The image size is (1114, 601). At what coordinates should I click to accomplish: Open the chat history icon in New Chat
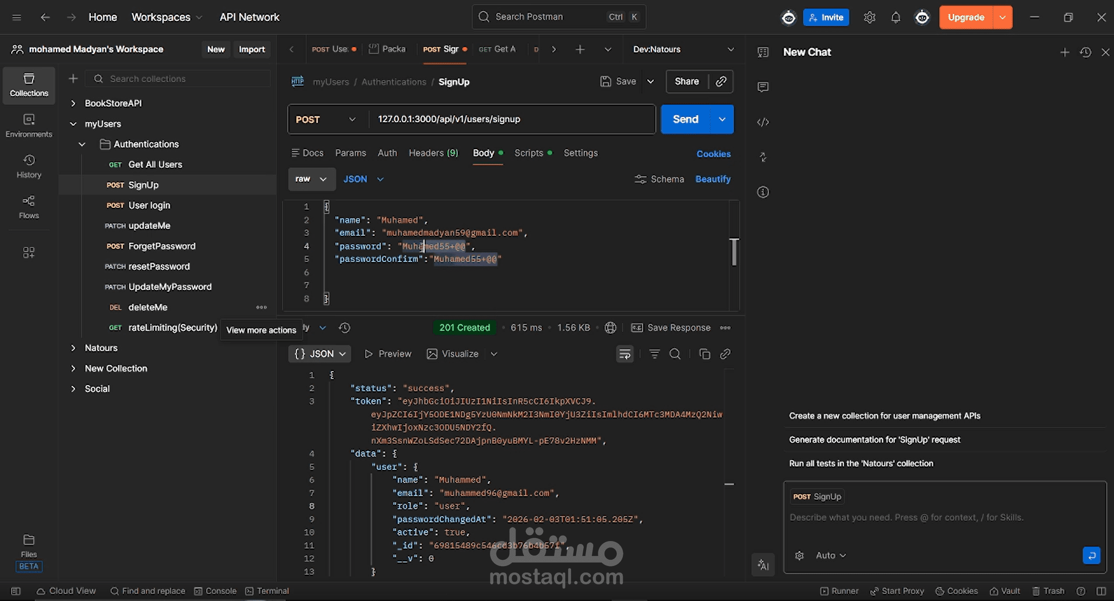[1085, 52]
